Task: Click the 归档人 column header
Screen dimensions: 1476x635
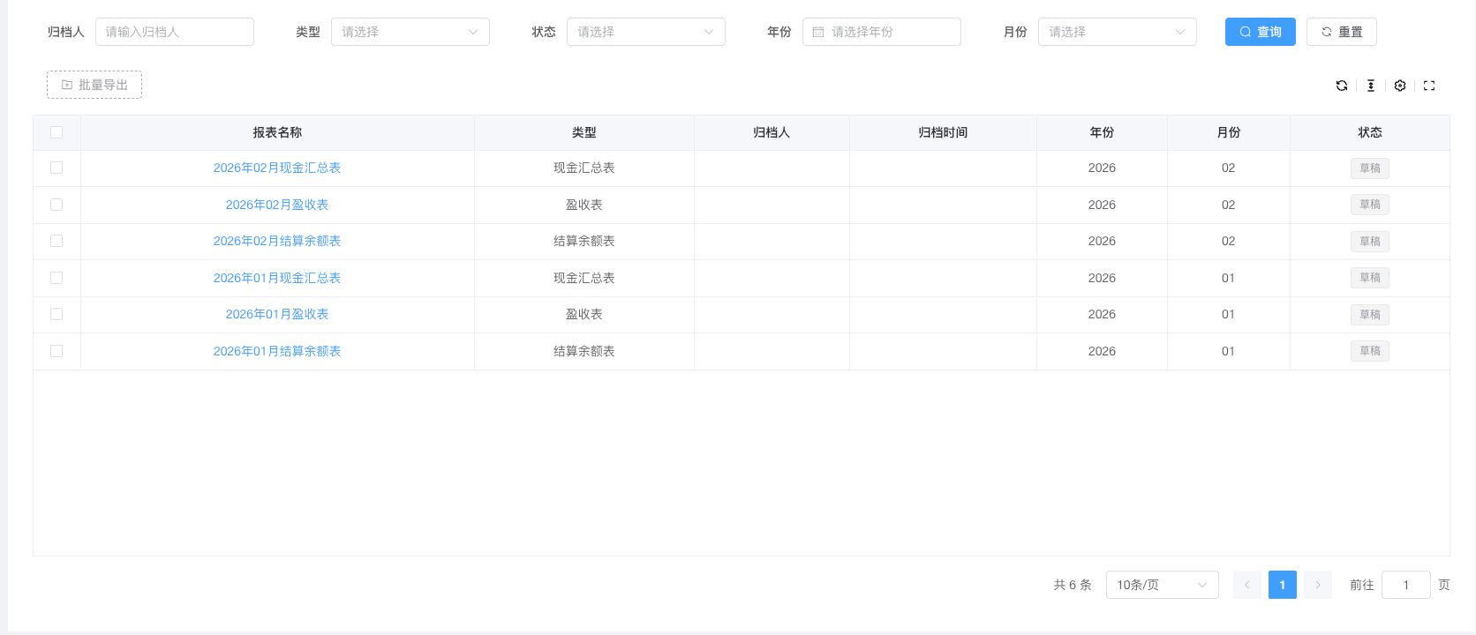Action: click(x=772, y=132)
